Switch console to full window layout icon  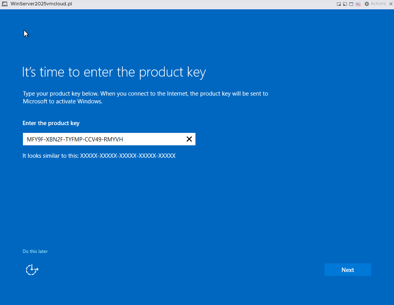point(351,4)
